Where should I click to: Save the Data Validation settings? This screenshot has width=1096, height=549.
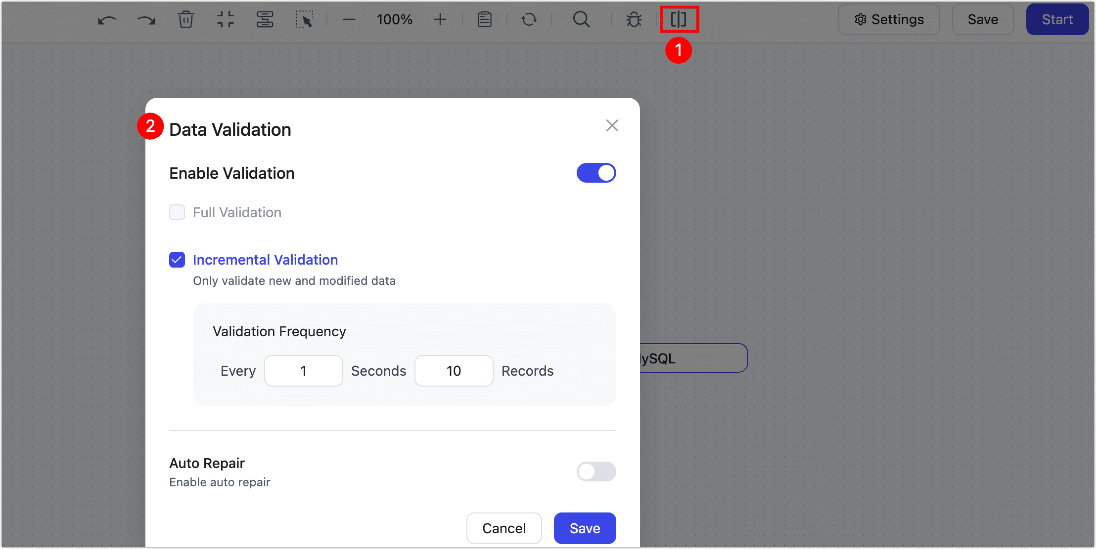[x=585, y=528]
